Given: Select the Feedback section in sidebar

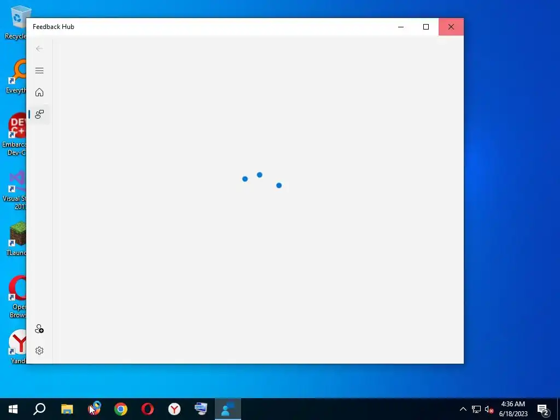Looking at the screenshot, I should pos(39,114).
